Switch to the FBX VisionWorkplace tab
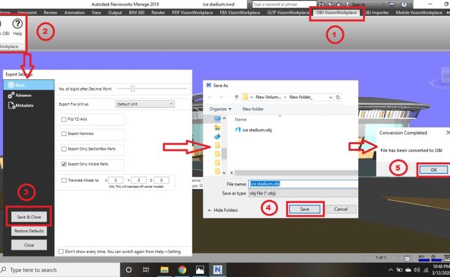The height and width of the screenshot is (277, 450). click(240, 12)
